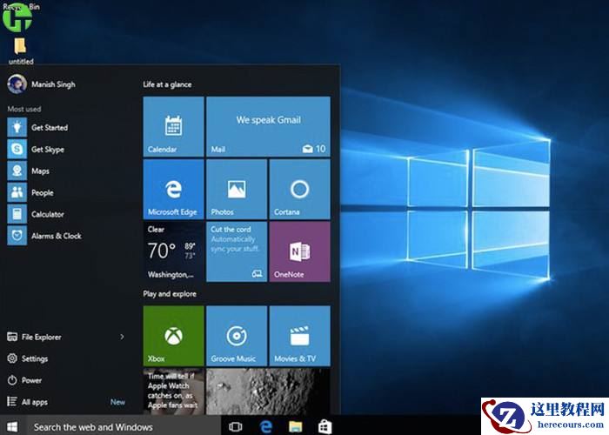Expand the File Explorer jump list arrow
Image resolution: width=609 pixels, height=435 pixels.
click(x=122, y=337)
